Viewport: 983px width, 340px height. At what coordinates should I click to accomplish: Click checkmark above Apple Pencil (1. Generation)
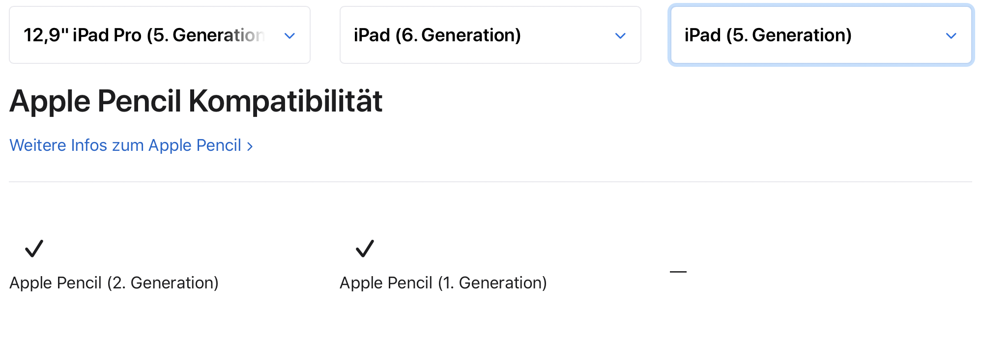point(365,249)
